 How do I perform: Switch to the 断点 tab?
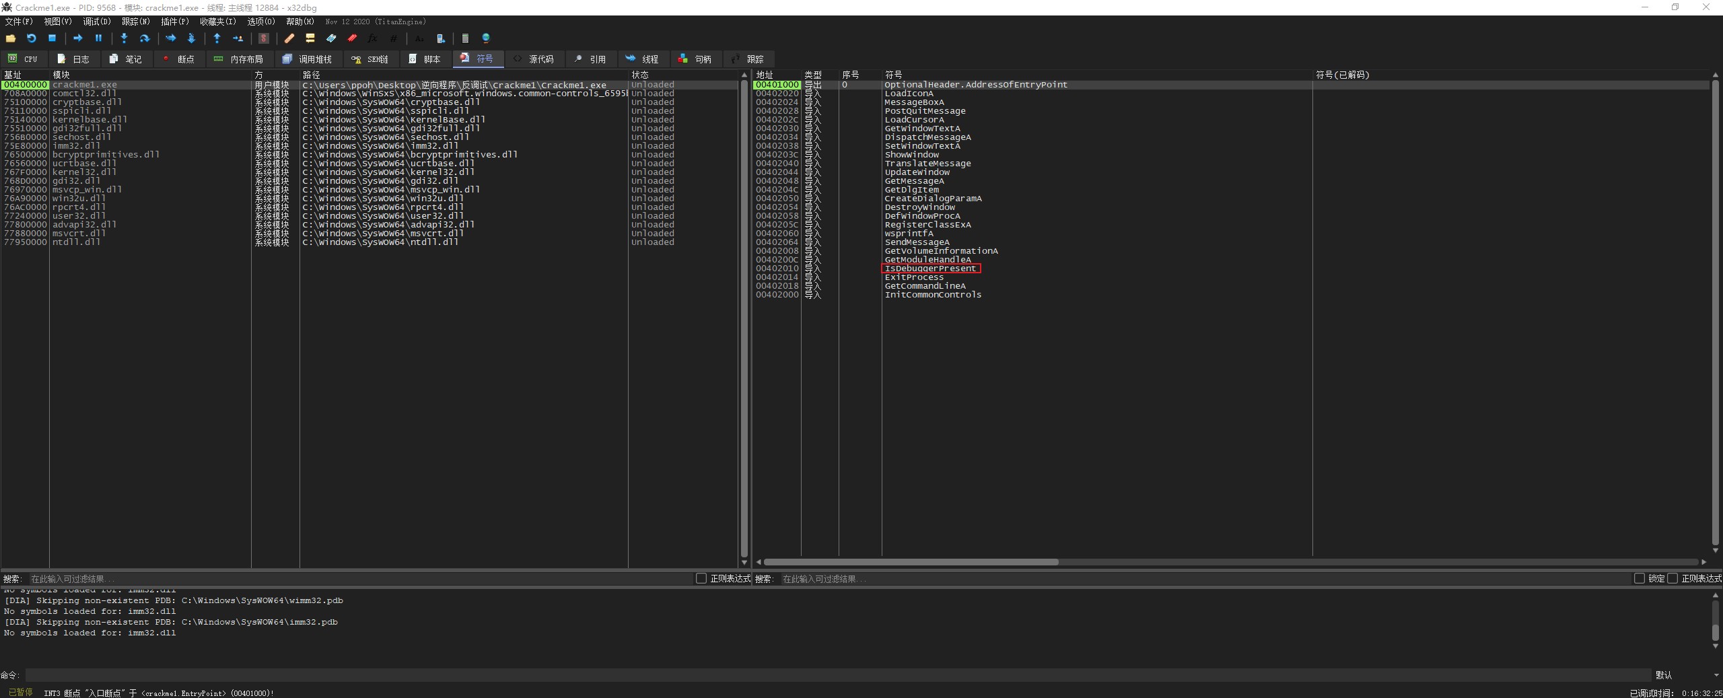pyautogui.click(x=178, y=59)
